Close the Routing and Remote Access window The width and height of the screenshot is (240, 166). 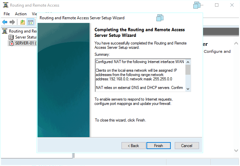click(232, 5)
